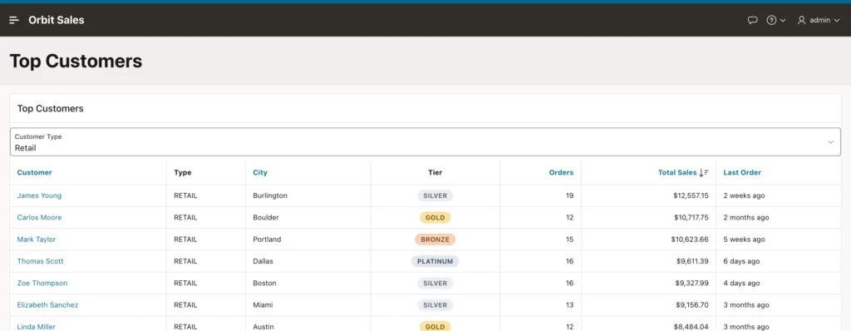Open the admin user menu
The height and width of the screenshot is (331, 851).
819,20
